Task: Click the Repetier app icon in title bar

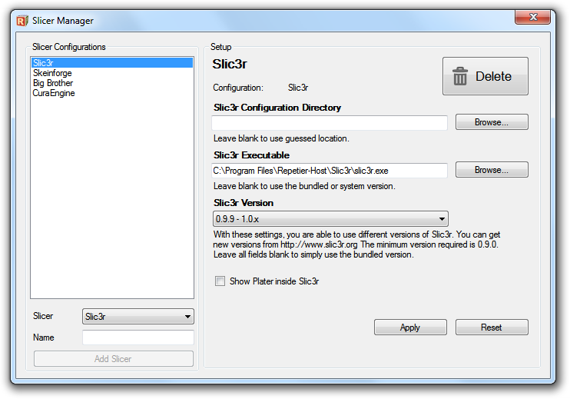Action: point(23,21)
